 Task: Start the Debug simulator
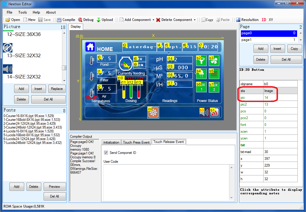(86, 20)
